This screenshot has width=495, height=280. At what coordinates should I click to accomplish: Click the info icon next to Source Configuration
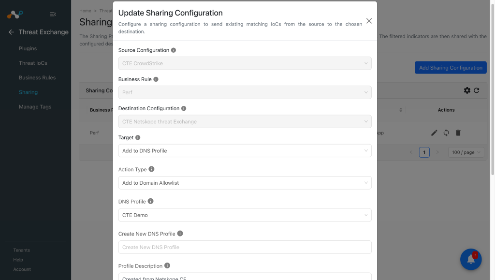pyautogui.click(x=174, y=50)
